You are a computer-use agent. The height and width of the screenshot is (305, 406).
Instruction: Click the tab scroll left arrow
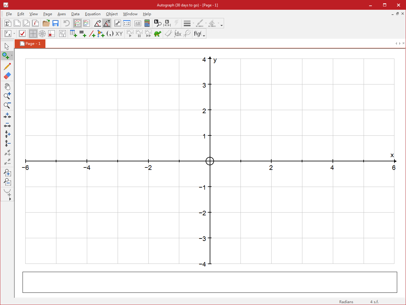tap(396, 44)
